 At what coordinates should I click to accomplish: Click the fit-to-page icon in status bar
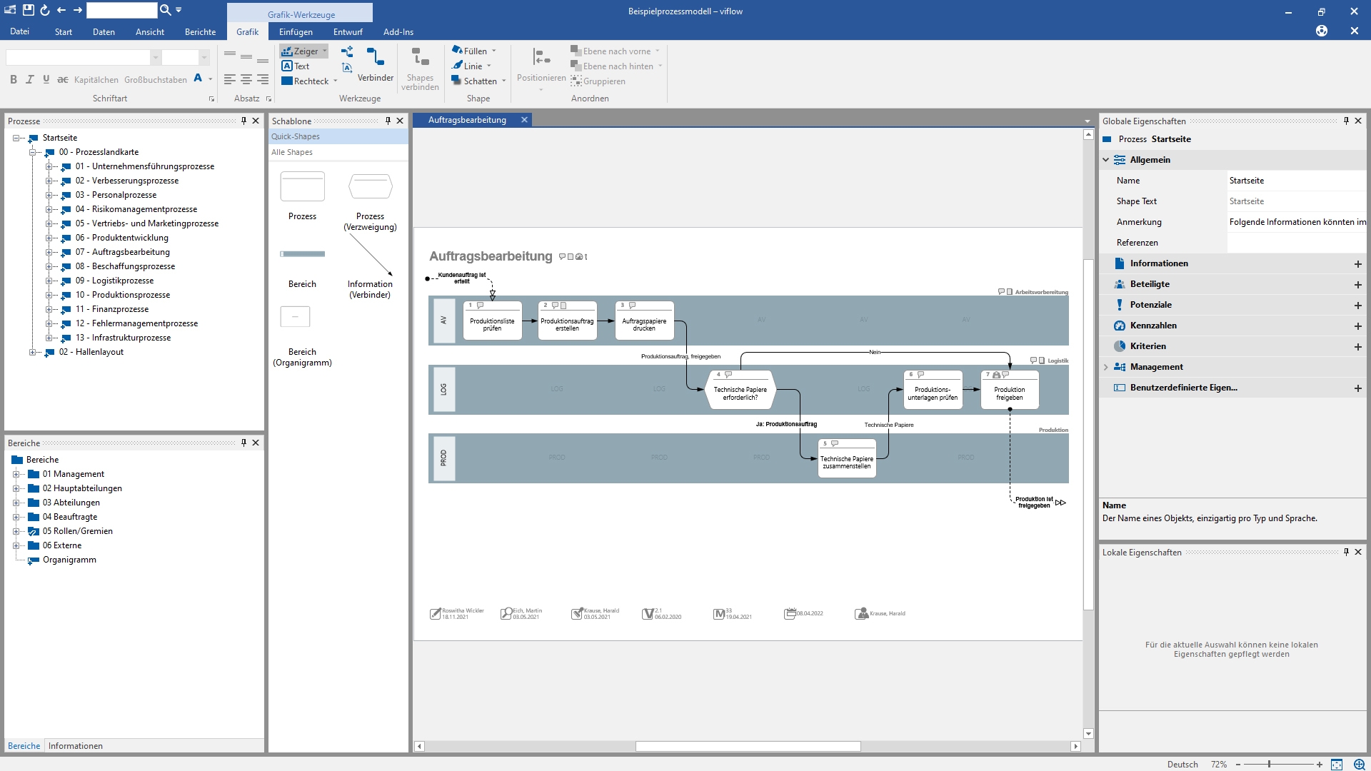[x=1336, y=764]
